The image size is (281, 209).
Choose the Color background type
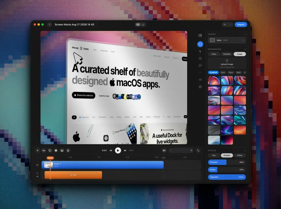(x=214, y=54)
